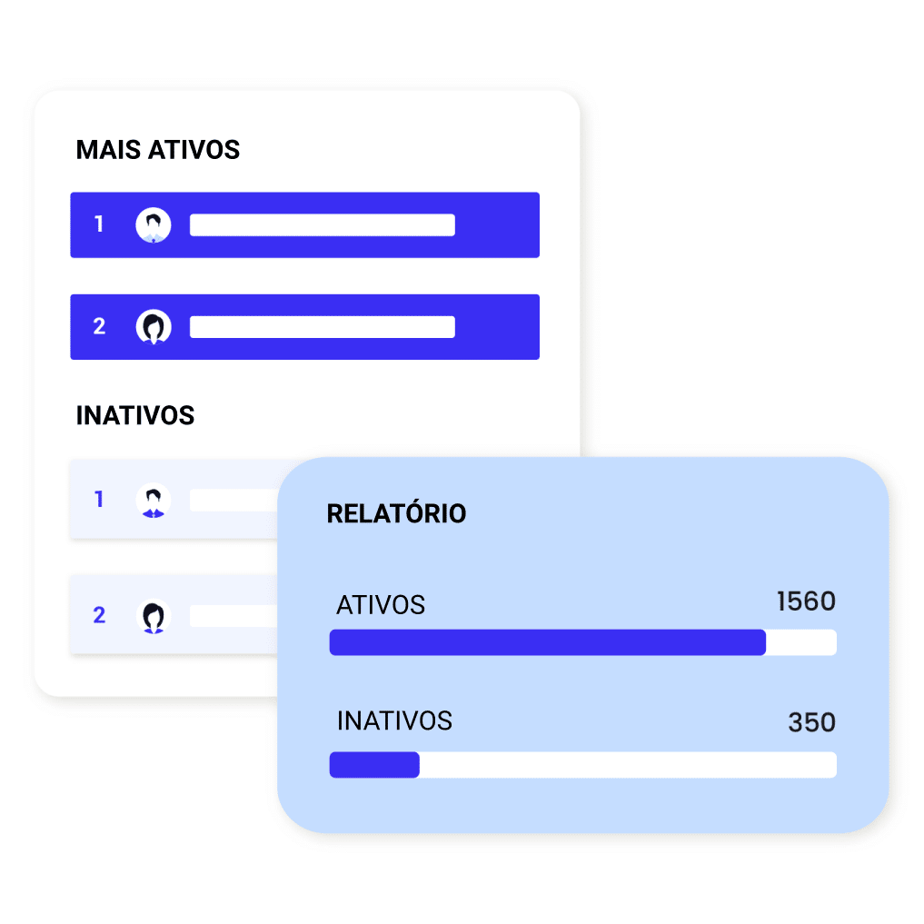Click the Mais Ativos heading
Viewport: 924px width, 924px height.
point(158,150)
